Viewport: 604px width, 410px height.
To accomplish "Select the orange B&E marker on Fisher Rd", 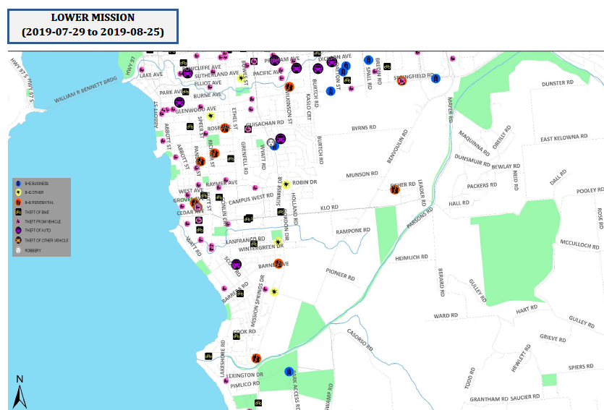I will 396,190.
